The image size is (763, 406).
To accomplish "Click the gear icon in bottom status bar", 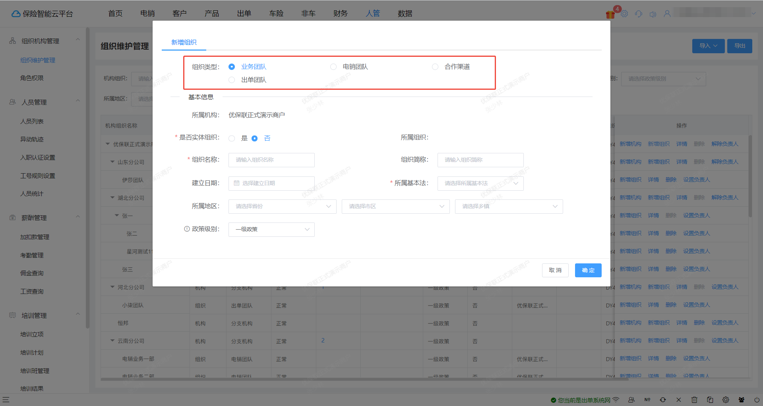I will pos(726,400).
